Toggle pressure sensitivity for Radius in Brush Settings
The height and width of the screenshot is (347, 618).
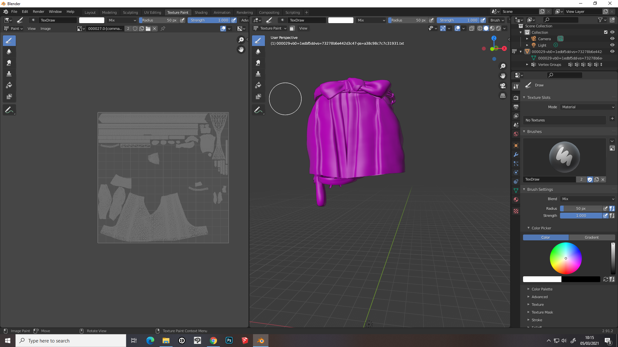[605, 209]
